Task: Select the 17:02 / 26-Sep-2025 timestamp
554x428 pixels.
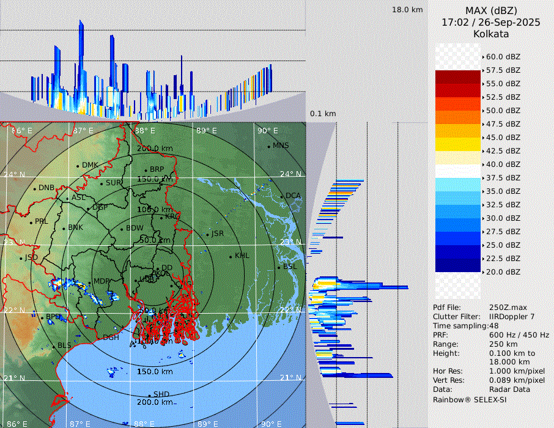Action: pos(491,22)
